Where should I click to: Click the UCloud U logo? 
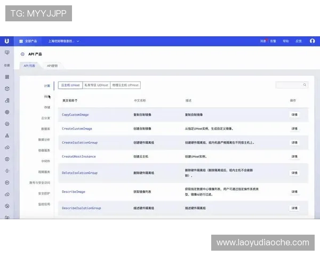pos(7,41)
